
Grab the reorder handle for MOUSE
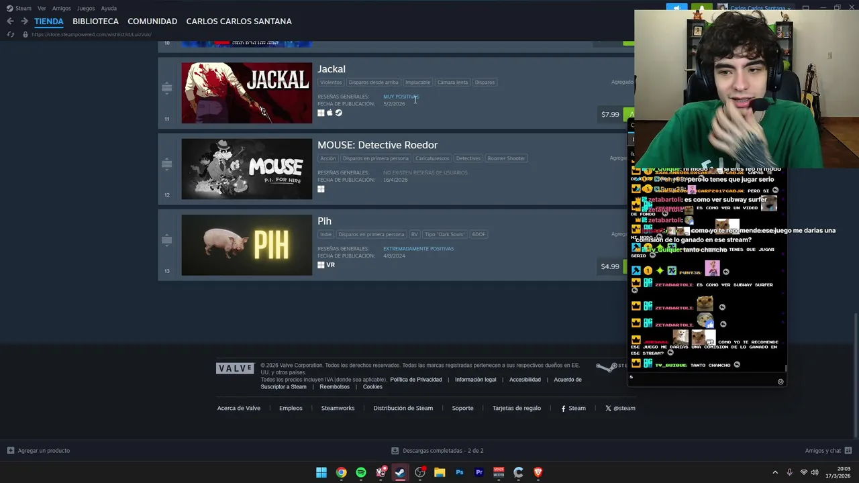(x=167, y=164)
